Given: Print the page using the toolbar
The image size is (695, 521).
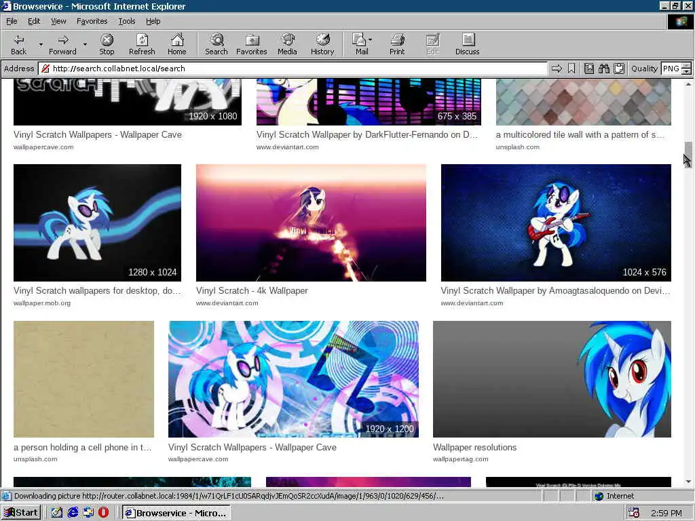Looking at the screenshot, I should point(397,44).
